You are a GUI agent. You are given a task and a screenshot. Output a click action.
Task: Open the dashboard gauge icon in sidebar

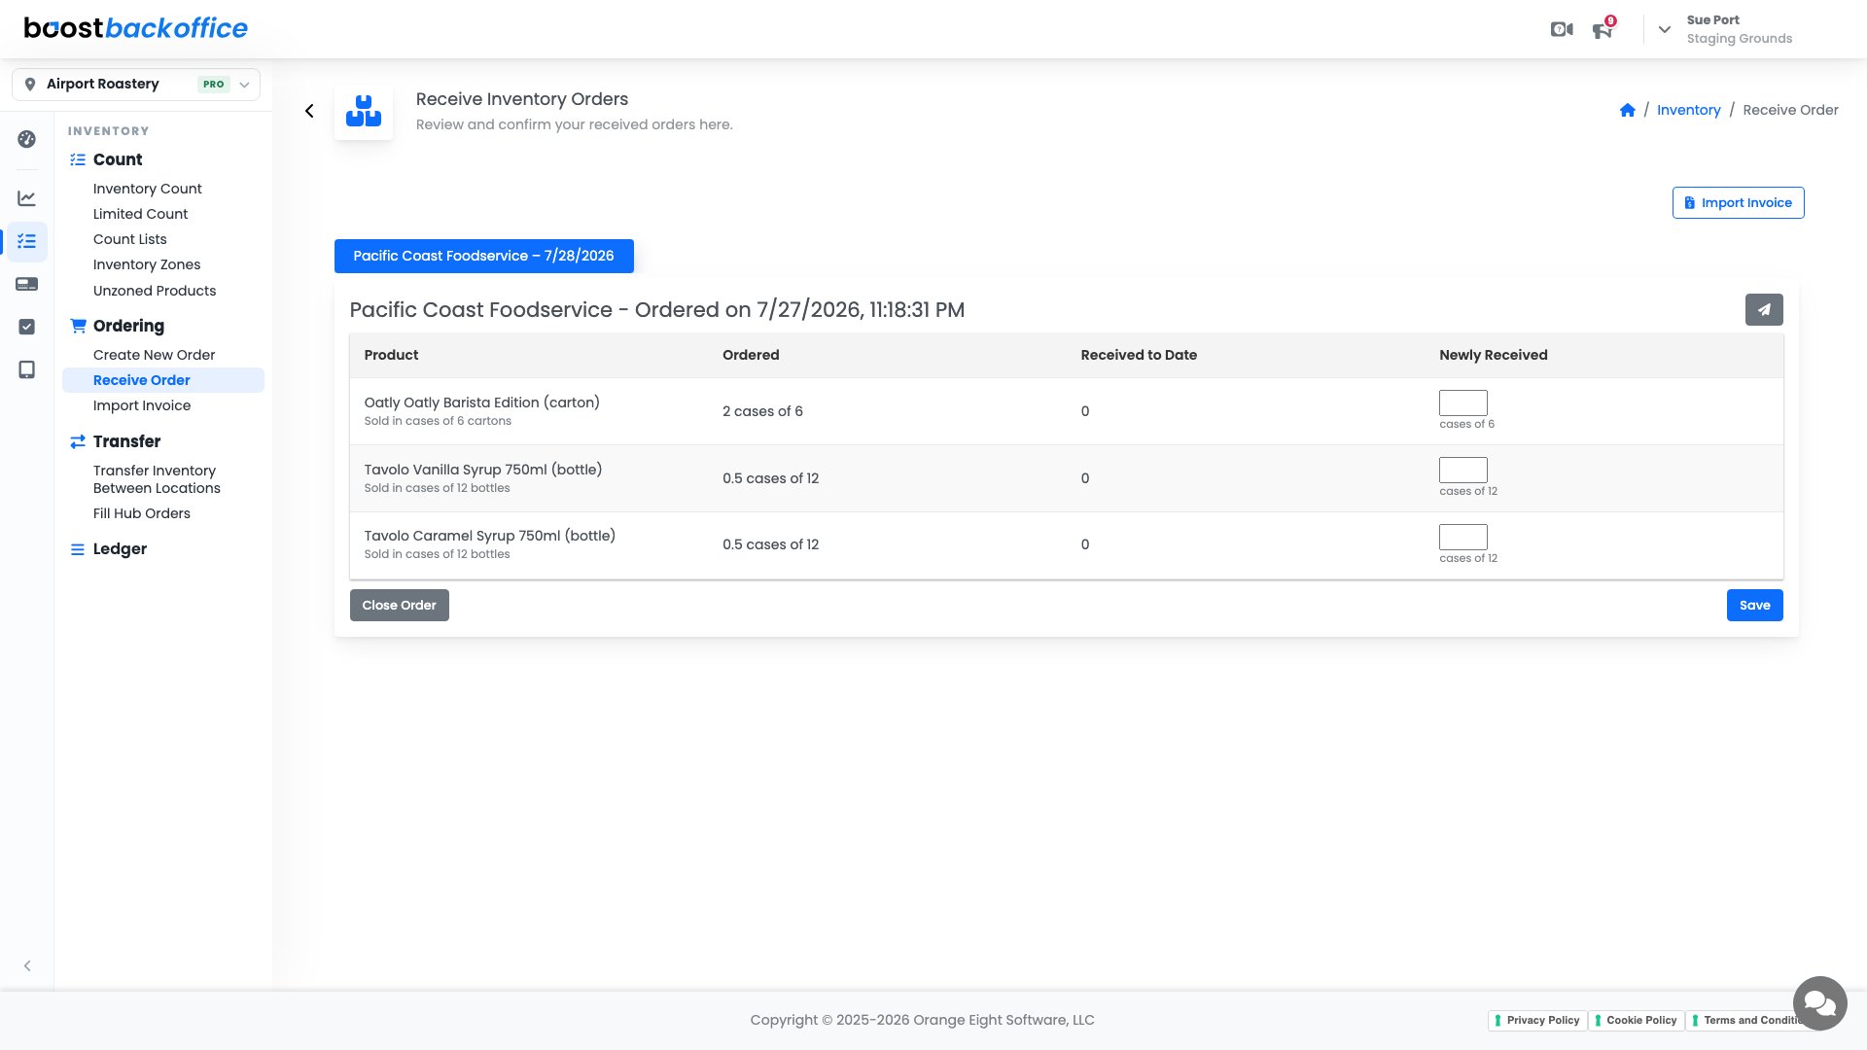[x=27, y=139]
